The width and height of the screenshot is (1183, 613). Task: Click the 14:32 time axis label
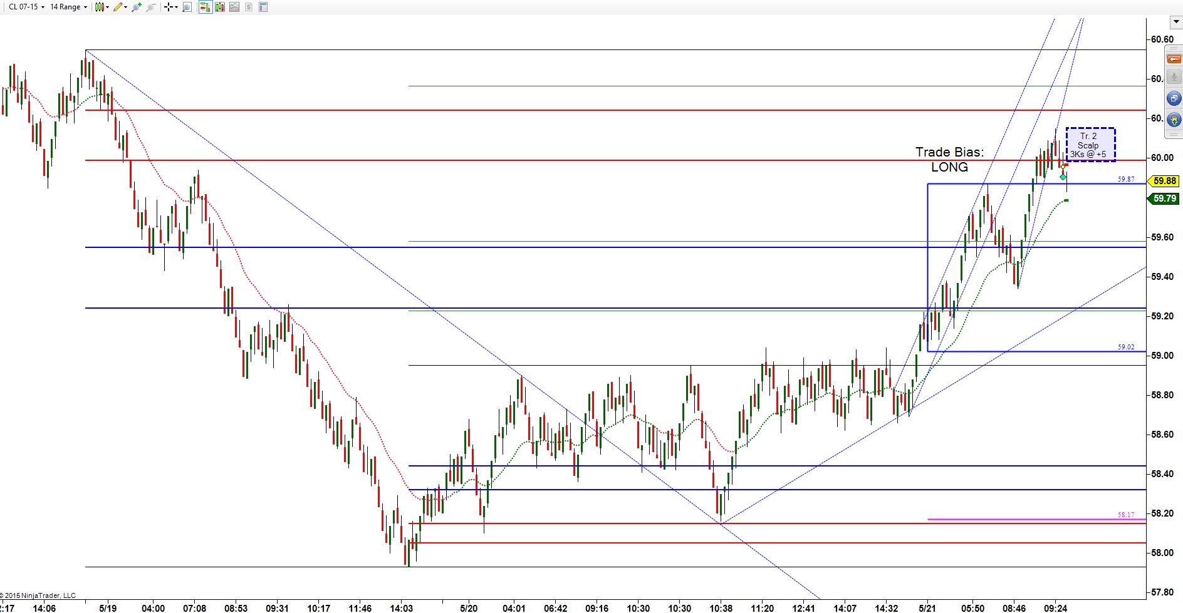(886, 608)
